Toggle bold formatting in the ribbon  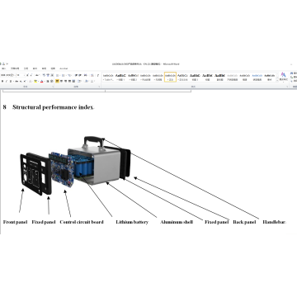click(x=2, y=82)
